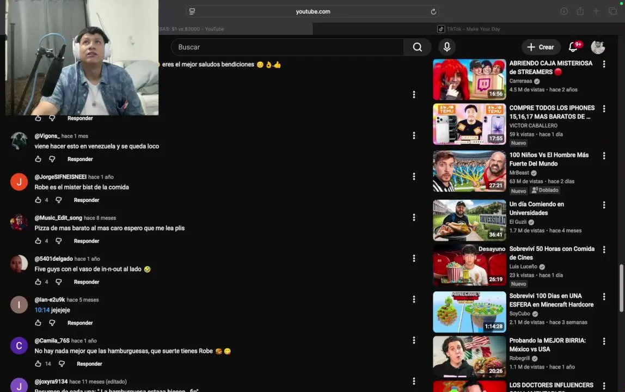Screen dimensions: 625x392
Task: Open options for Probando la MEJOR BIRRIA video
Action: 604,341
